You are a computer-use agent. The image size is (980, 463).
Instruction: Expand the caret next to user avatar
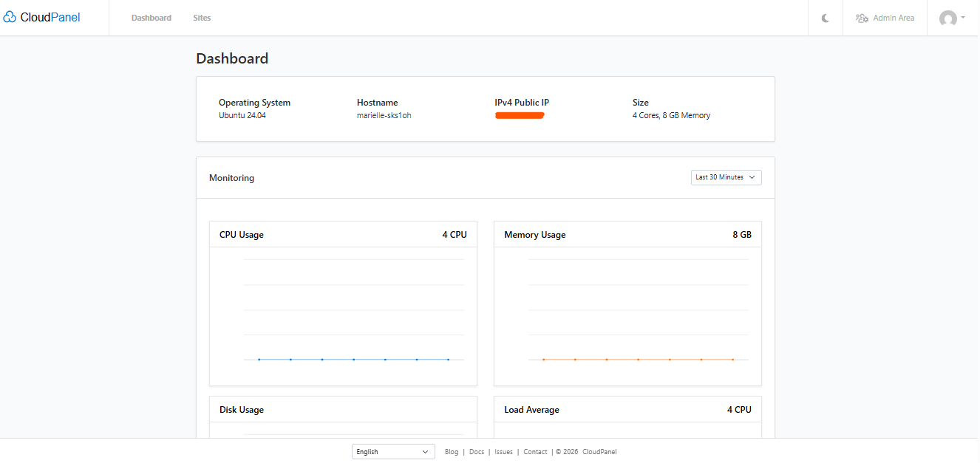tap(963, 18)
